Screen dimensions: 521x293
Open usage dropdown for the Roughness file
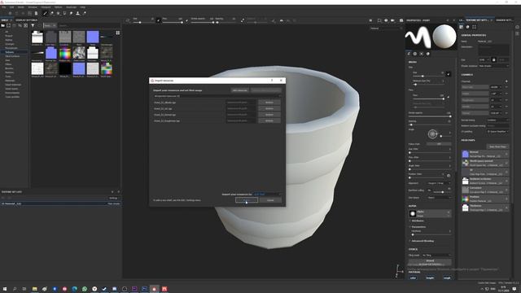(241, 120)
